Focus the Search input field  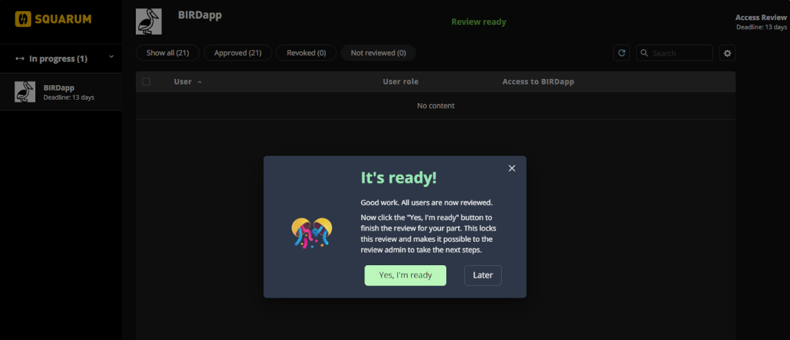(x=675, y=53)
